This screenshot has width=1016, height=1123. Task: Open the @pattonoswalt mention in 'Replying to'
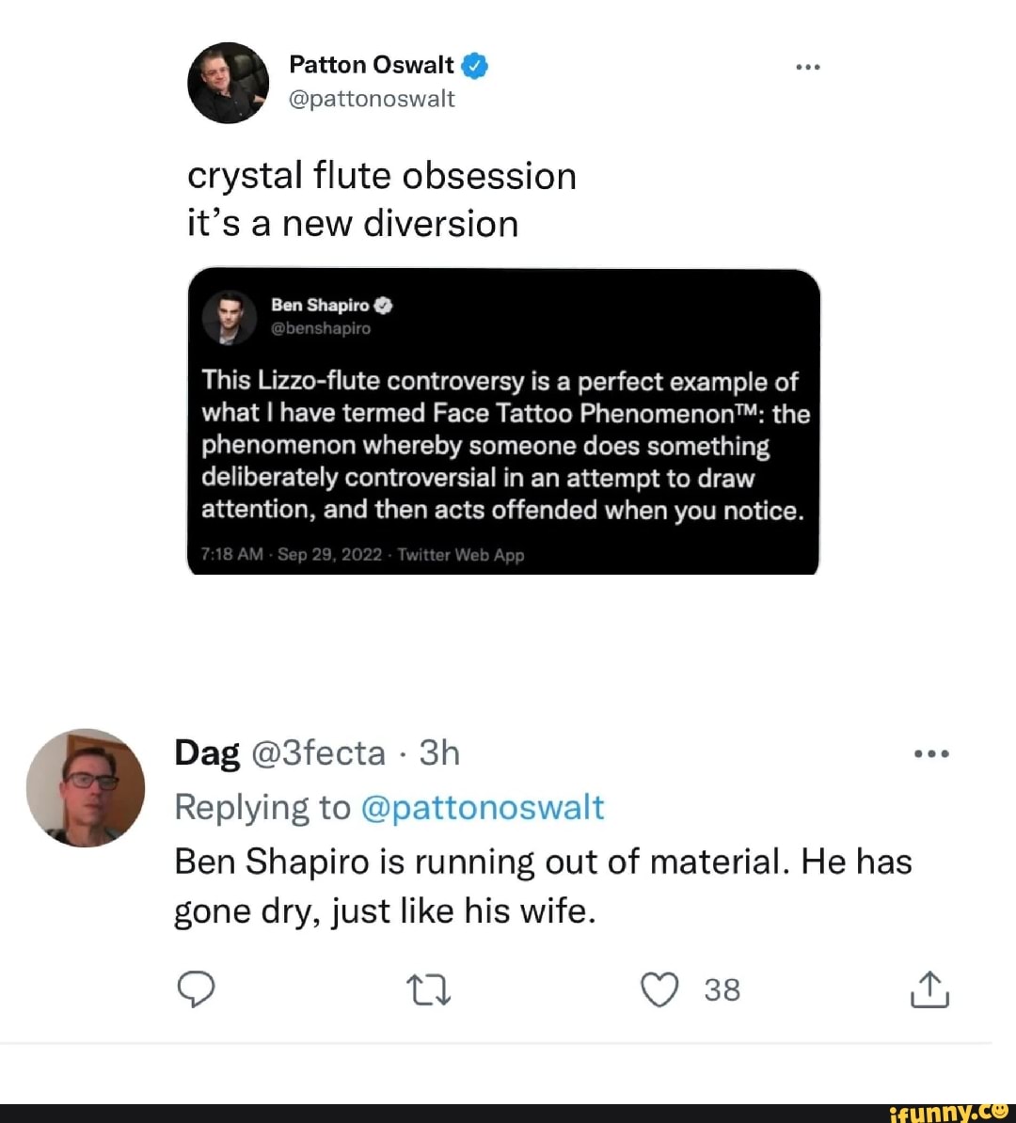tap(483, 808)
